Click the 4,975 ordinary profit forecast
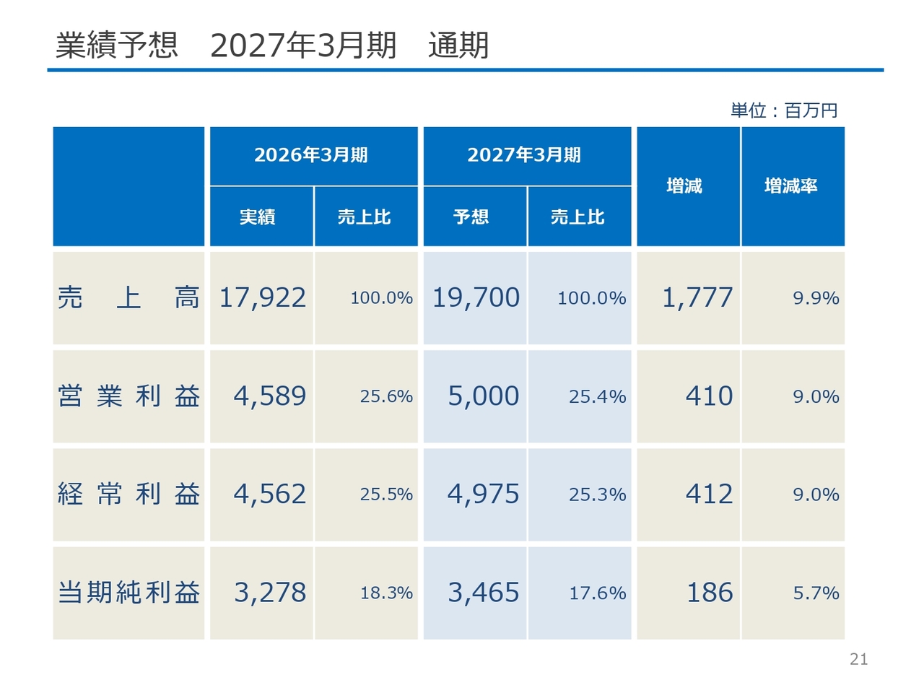924x693 pixels. pos(483,494)
